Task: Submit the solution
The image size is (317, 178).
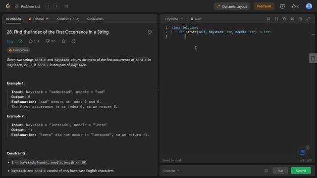Action: (x=301, y=171)
